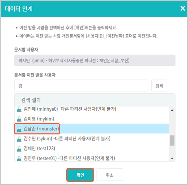Click the results list scroll up arrow

[x=172, y=110]
